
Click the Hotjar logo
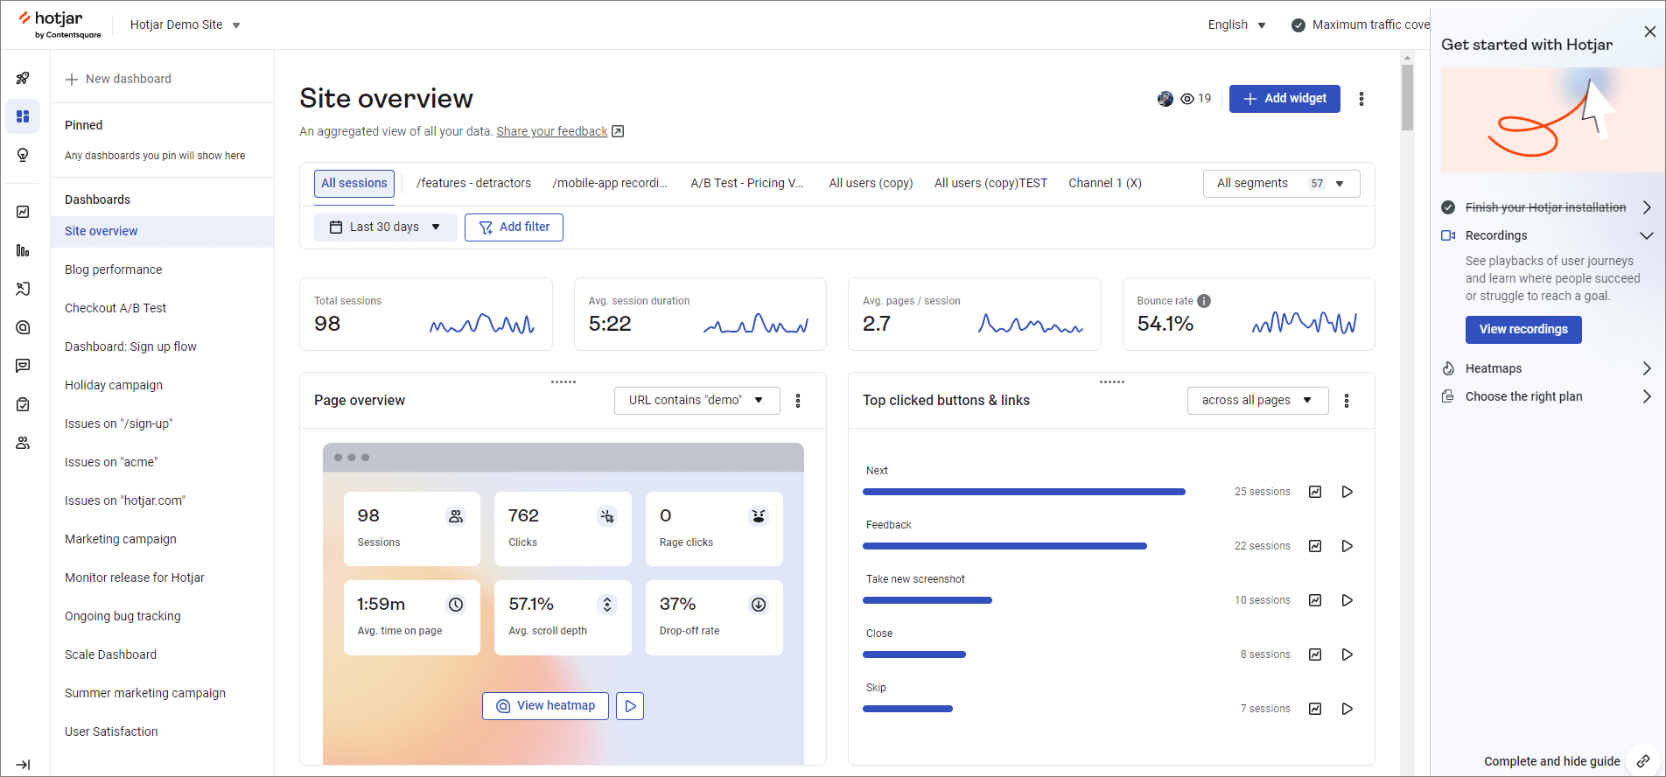tap(60, 24)
